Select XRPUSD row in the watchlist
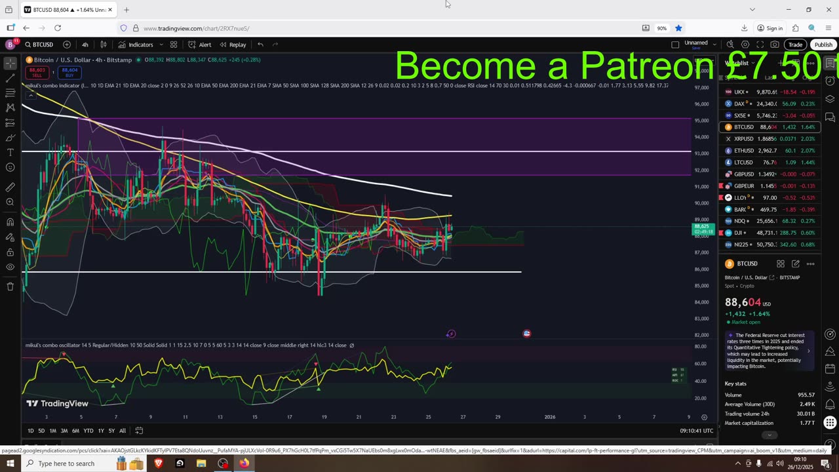 pos(770,139)
